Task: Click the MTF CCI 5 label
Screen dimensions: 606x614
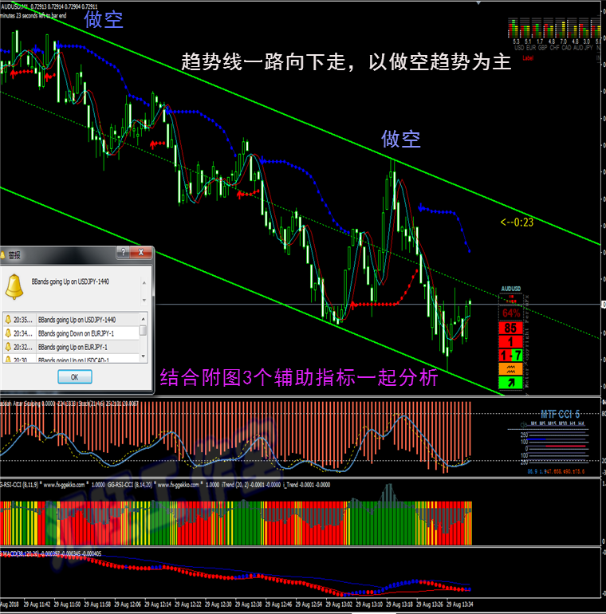Action: (x=561, y=414)
